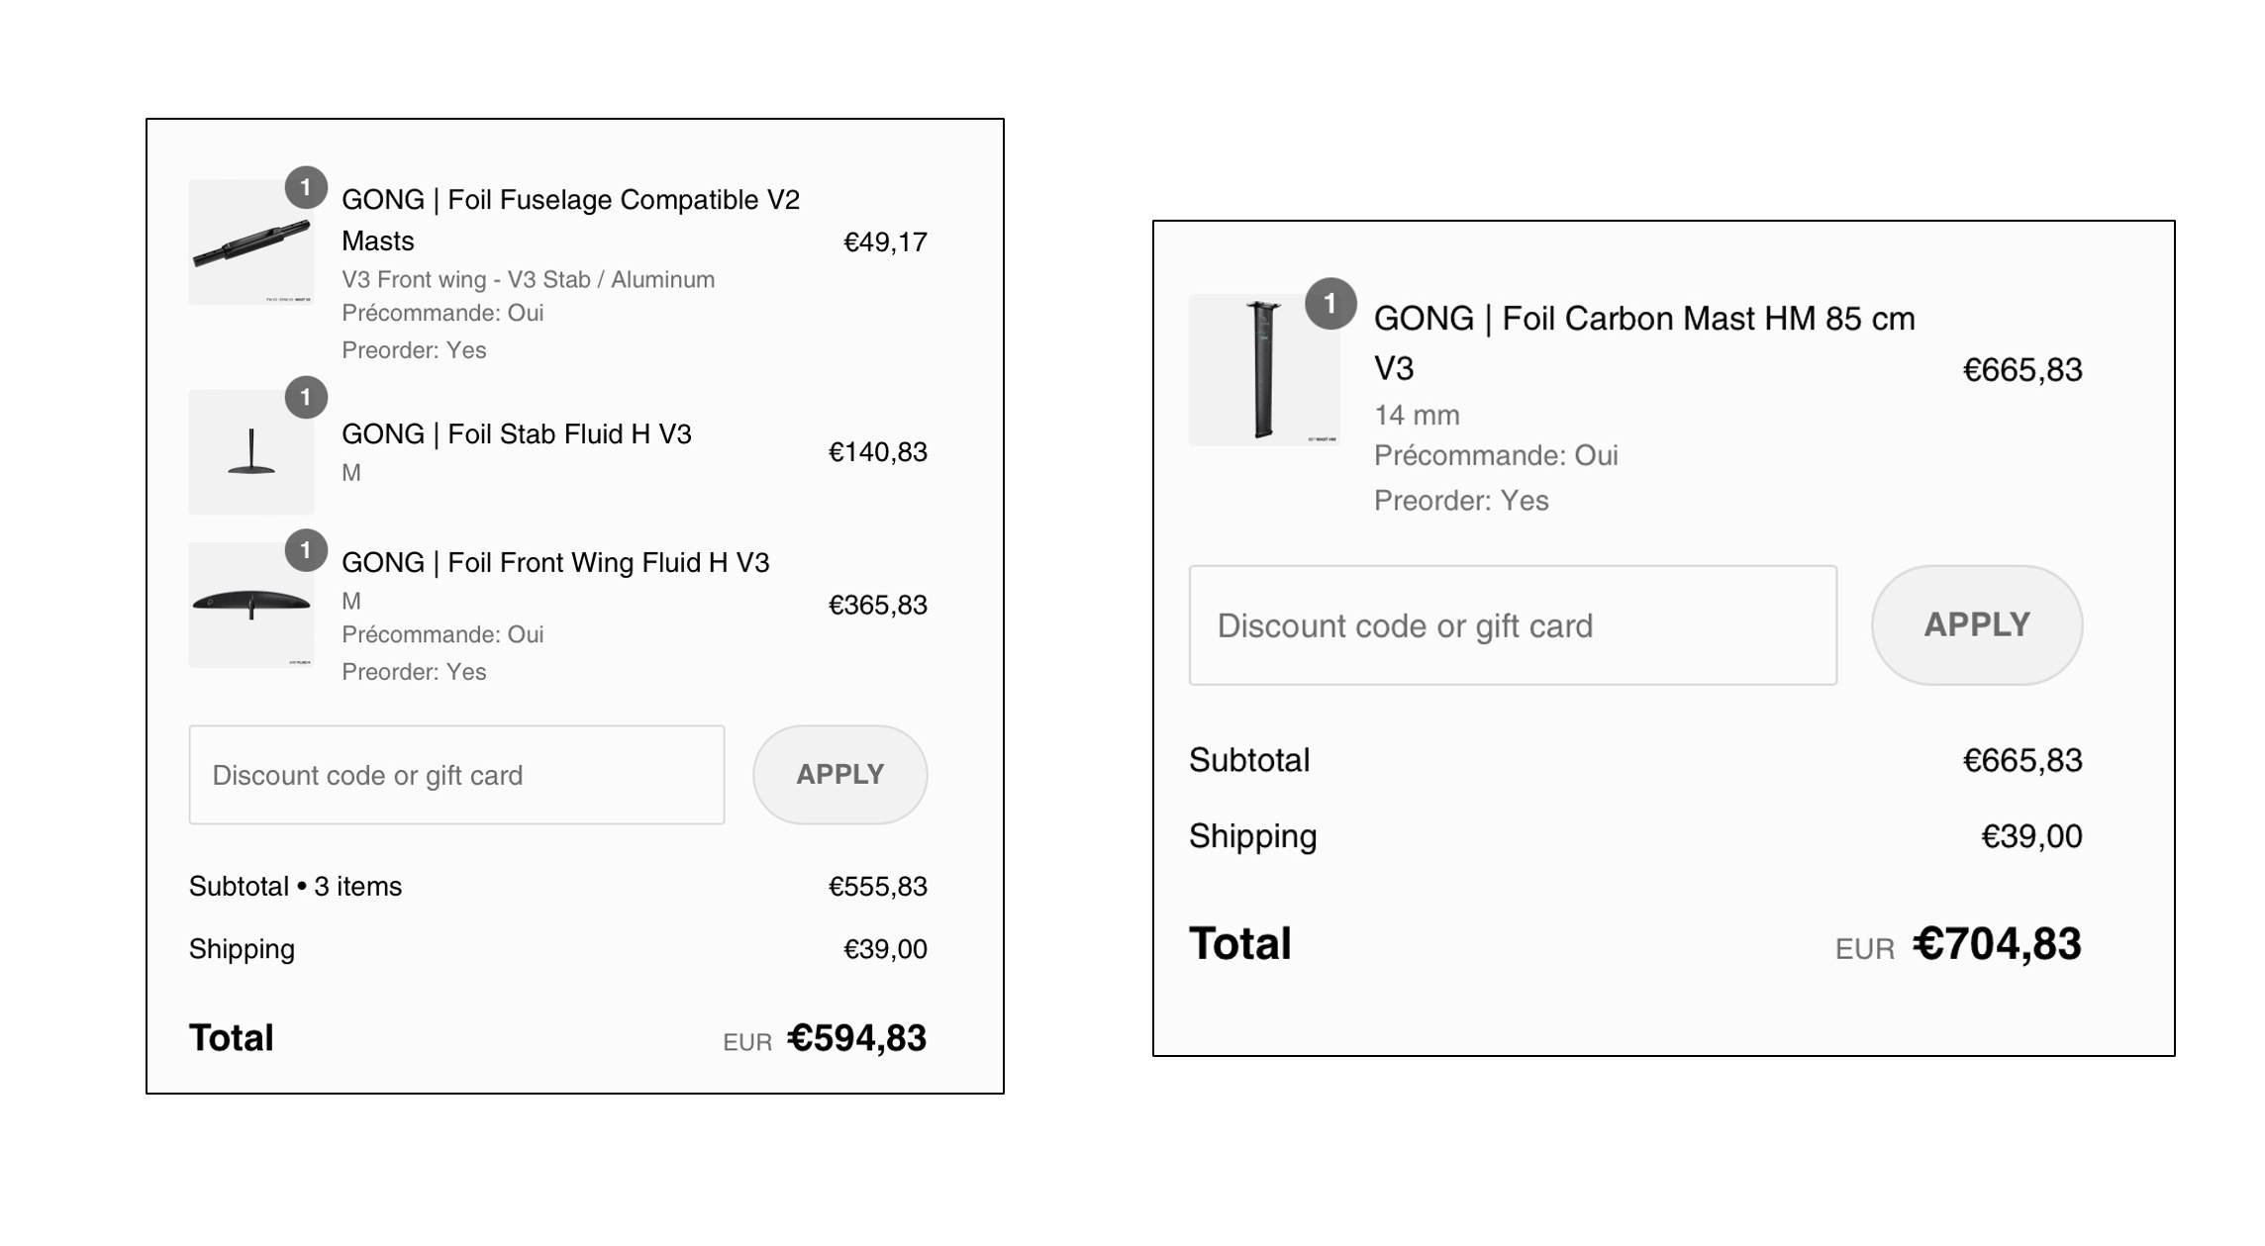Focus the discount code field in the Carbon Mast order
This screenshot has width=2265, height=1246.
pyautogui.click(x=1512, y=625)
